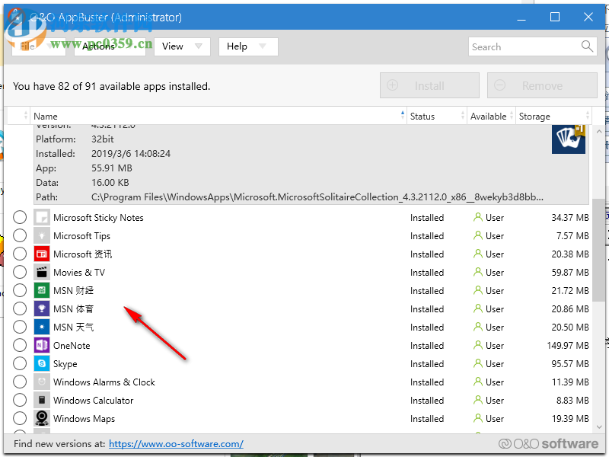This screenshot has width=609, height=457.
Task: Click the Microsoft Sticky Notes app icon
Action: coord(42,218)
